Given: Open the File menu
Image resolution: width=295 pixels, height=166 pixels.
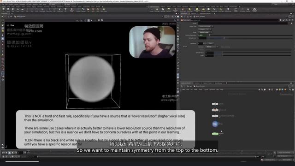Looking at the screenshot, I should coord(3,4).
